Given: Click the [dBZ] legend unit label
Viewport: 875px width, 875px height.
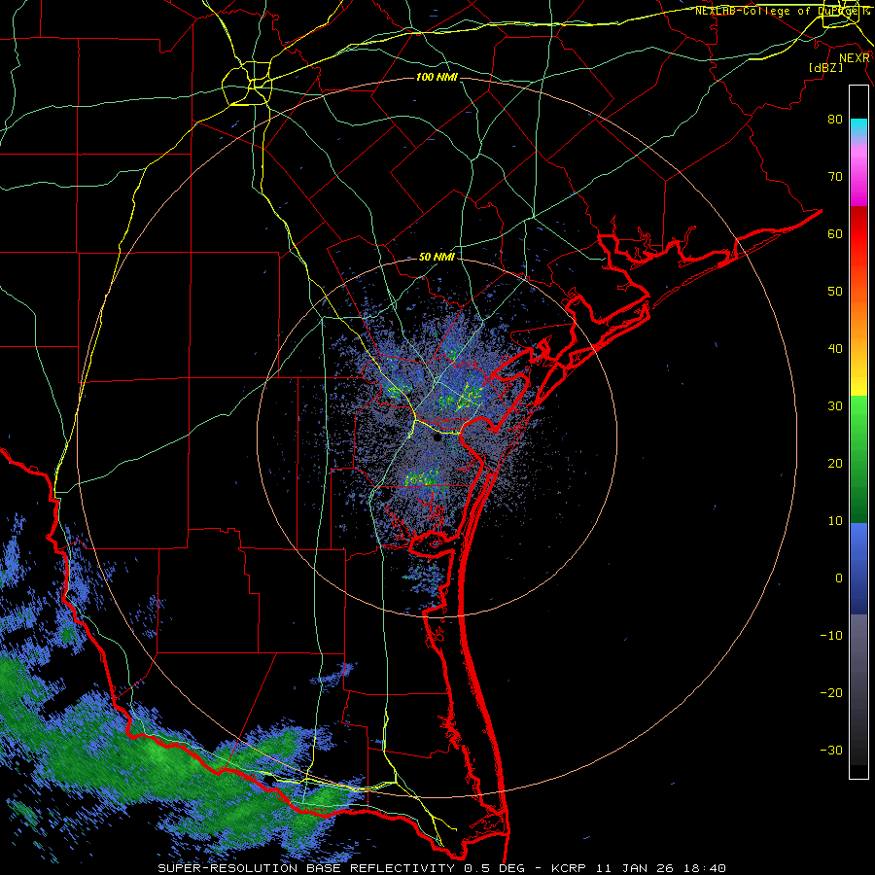Looking at the screenshot, I should 825,67.
